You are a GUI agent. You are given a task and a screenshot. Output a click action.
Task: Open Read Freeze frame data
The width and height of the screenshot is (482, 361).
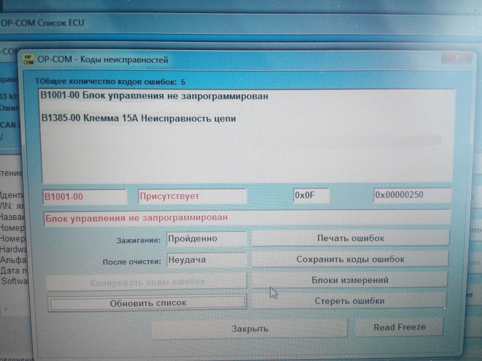click(x=399, y=327)
